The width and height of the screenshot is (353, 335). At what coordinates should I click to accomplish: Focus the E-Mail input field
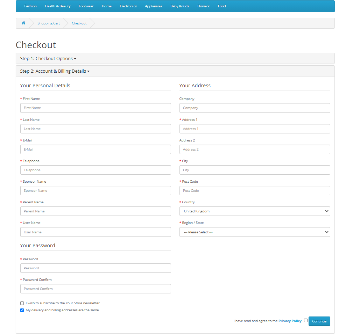click(x=95, y=149)
